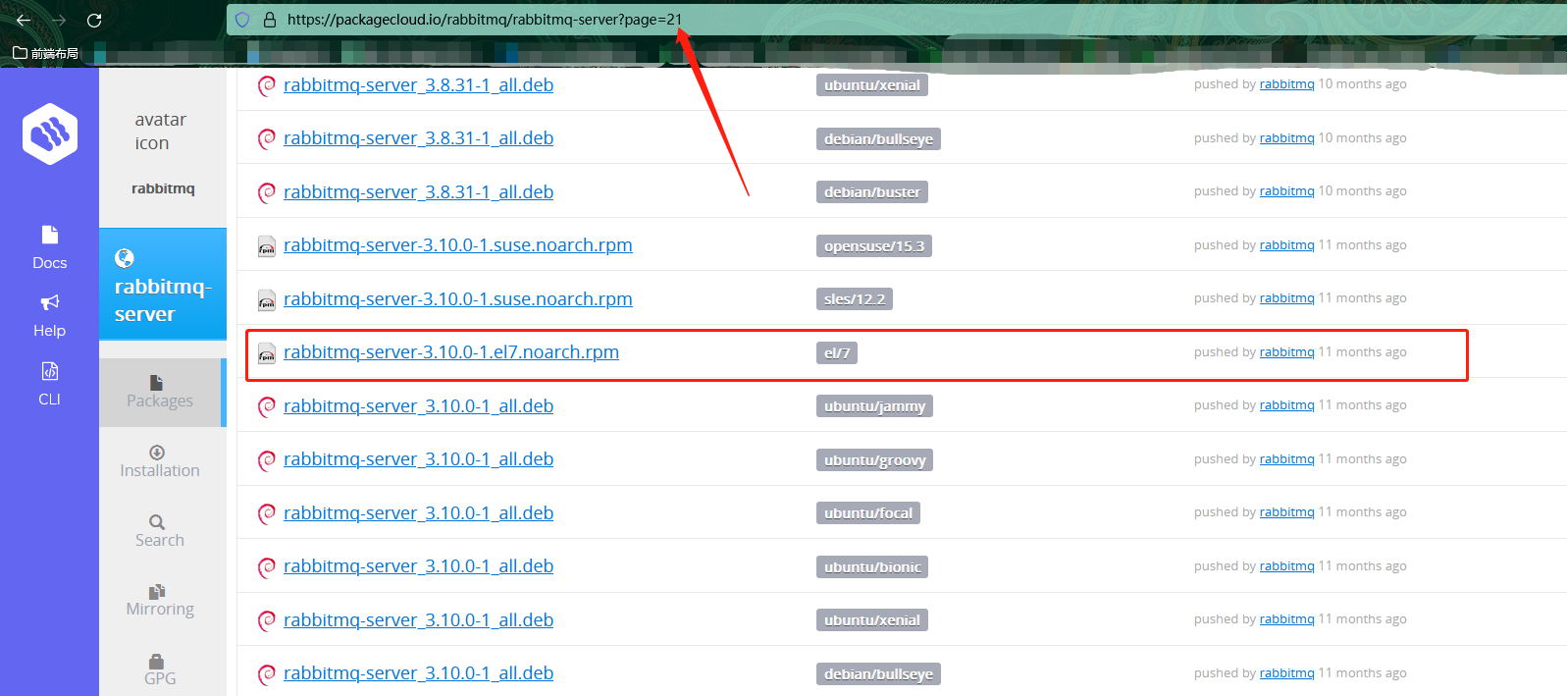Open 3.10.0-1 deb for ubuntu/groovy
1567x696 pixels.
(418, 459)
